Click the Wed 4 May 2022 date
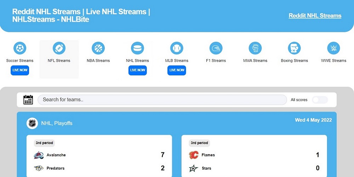The image size is (354, 177). click(x=313, y=120)
